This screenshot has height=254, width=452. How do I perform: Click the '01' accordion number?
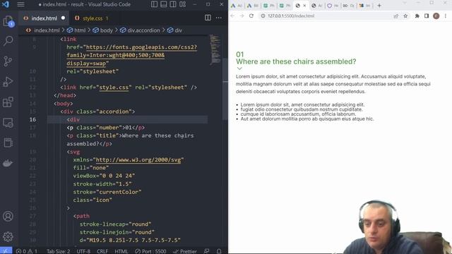tap(240, 54)
